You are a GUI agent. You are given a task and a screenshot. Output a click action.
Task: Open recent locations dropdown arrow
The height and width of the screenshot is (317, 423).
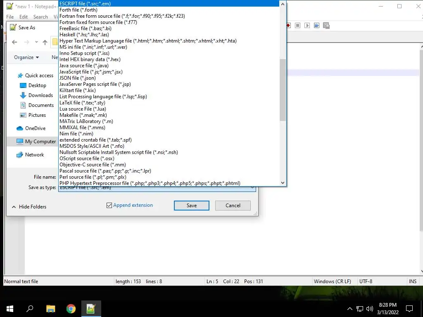[36, 42]
